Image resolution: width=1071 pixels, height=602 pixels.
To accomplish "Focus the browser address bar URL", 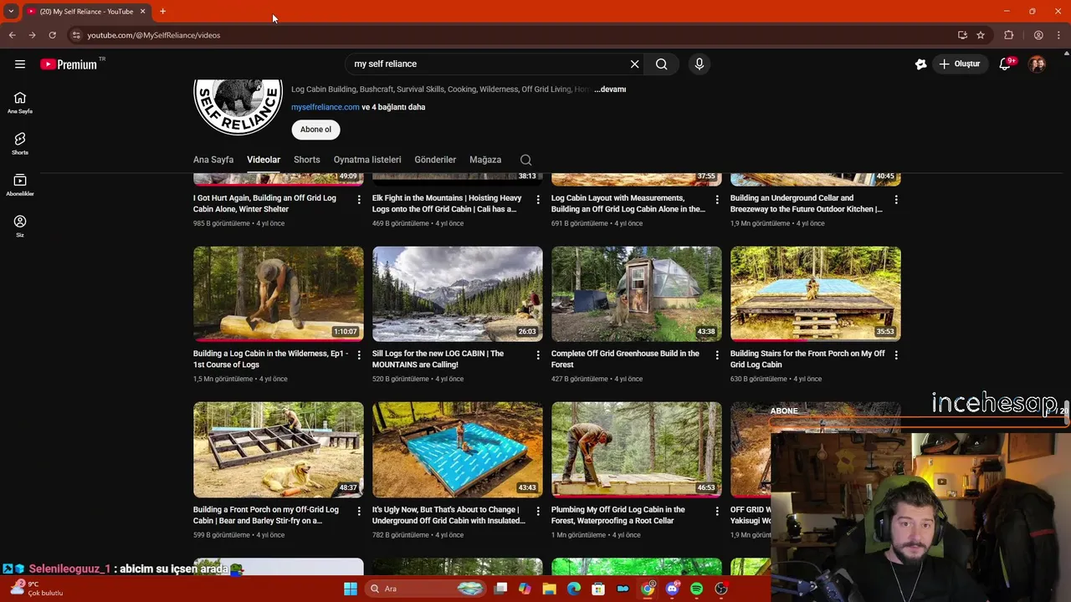I will (154, 35).
